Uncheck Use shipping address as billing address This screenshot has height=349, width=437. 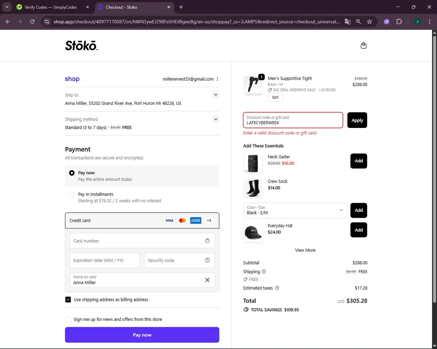(x=68, y=300)
